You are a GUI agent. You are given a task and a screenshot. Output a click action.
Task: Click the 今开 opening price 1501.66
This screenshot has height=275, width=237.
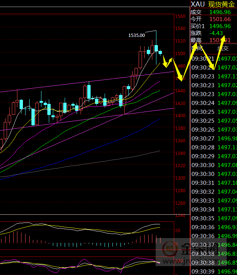[x=220, y=19]
